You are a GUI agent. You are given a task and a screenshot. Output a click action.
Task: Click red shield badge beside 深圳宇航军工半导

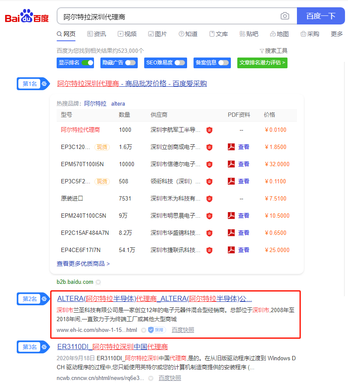pos(209,130)
